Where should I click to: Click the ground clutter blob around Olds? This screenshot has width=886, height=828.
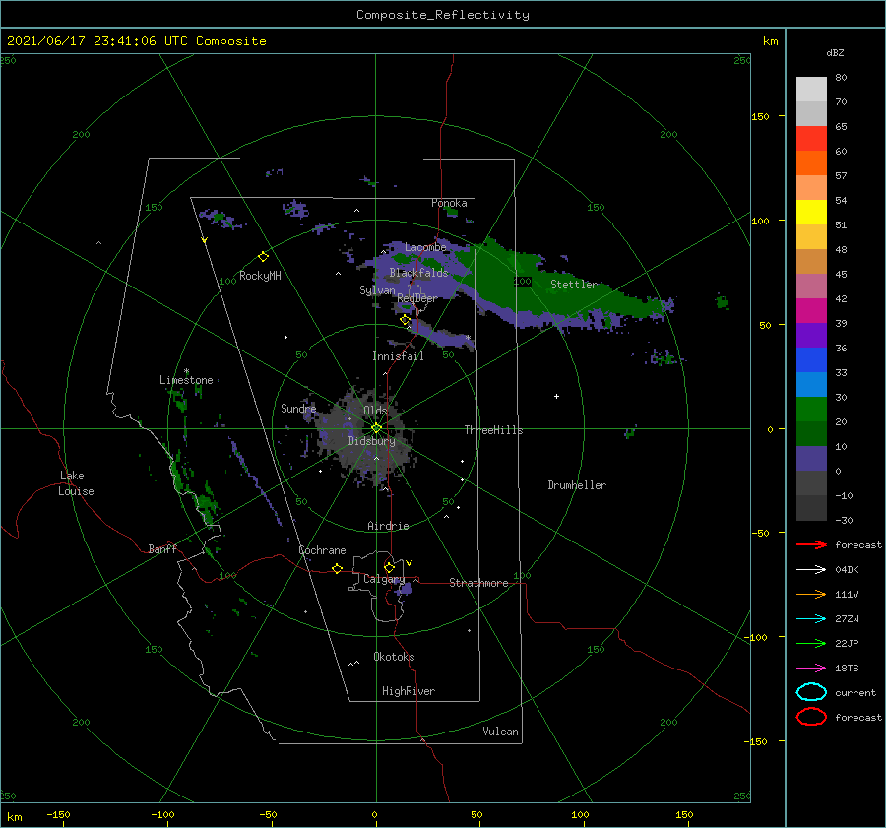pyautogui.click(x=366, y=435)
